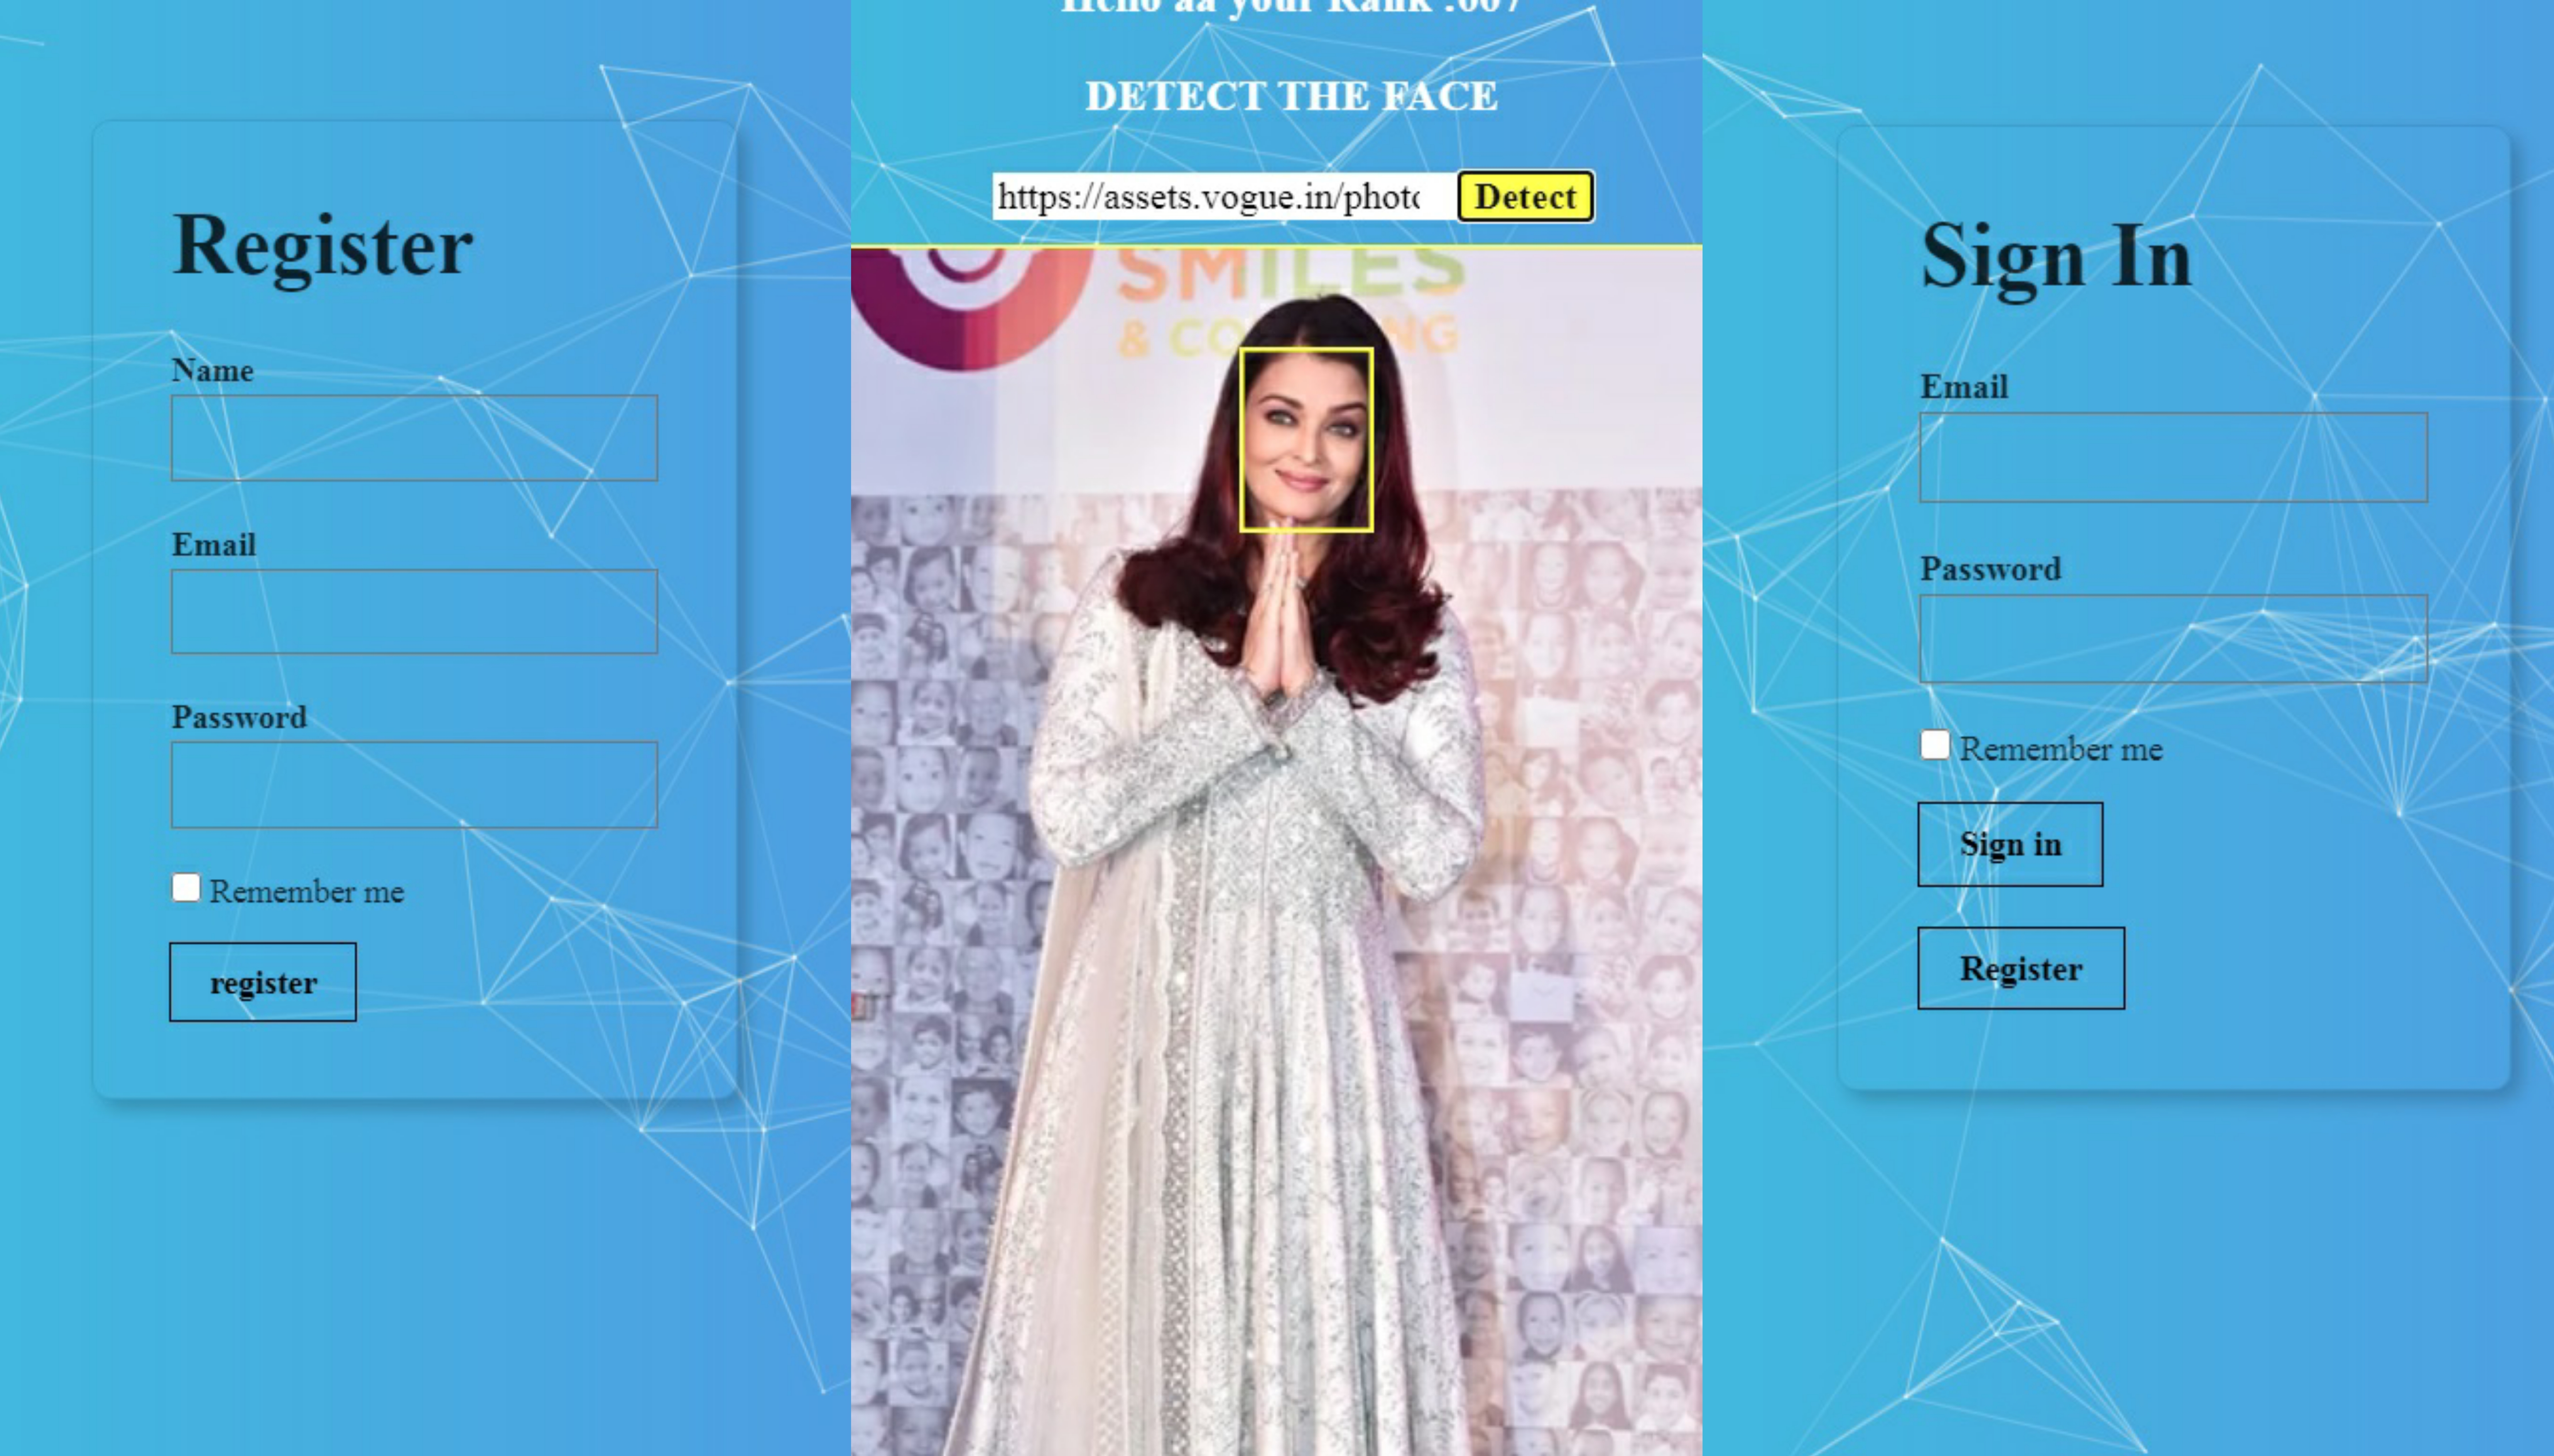Click the Password label in Sign In panel
Image resolution: width=2554 pixels, height=1456 pixels.
[1990, 569]
